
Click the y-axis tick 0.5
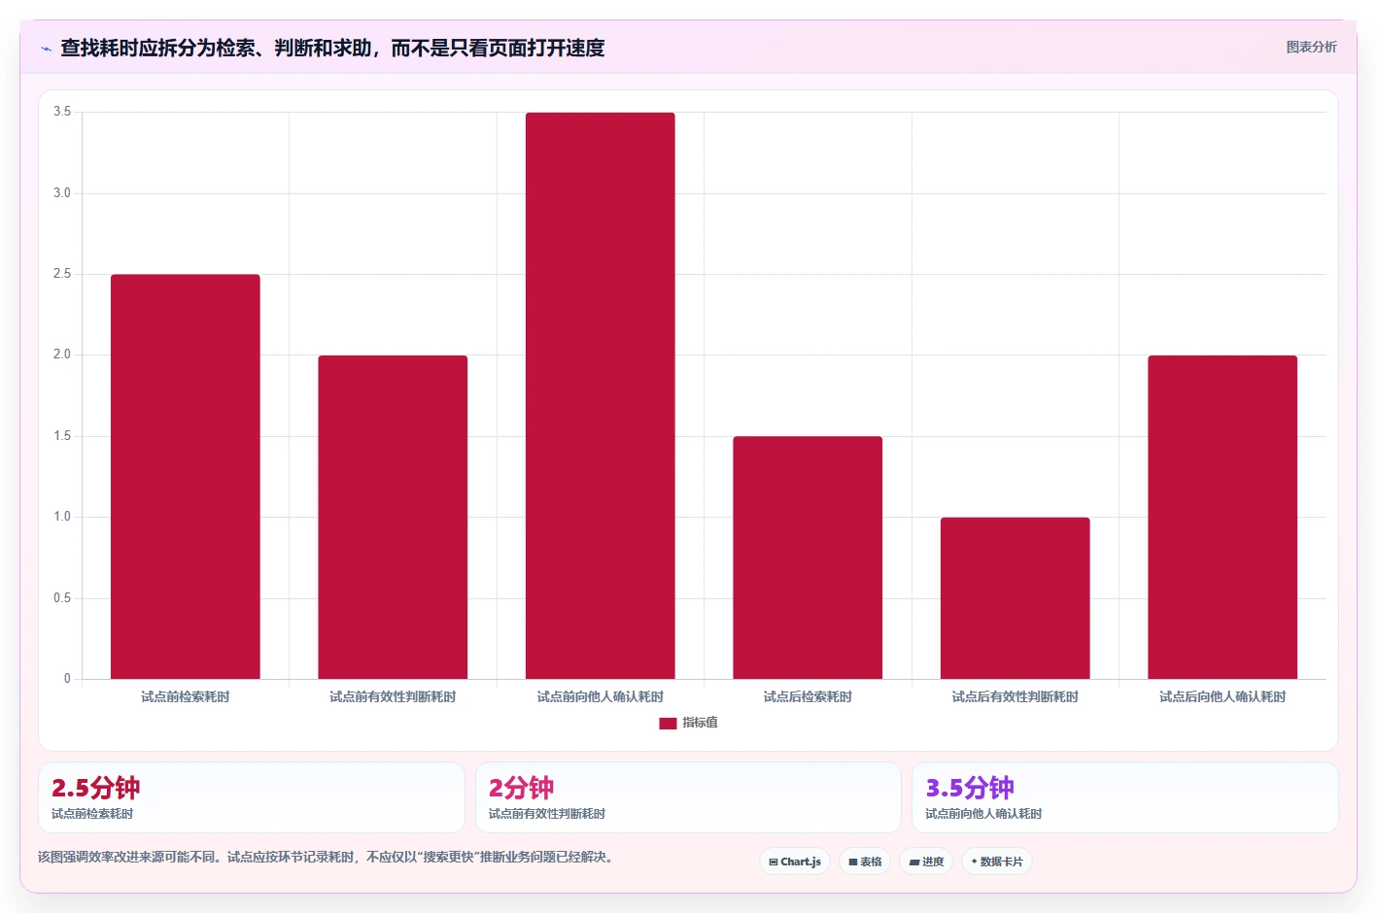click(62, 598)
